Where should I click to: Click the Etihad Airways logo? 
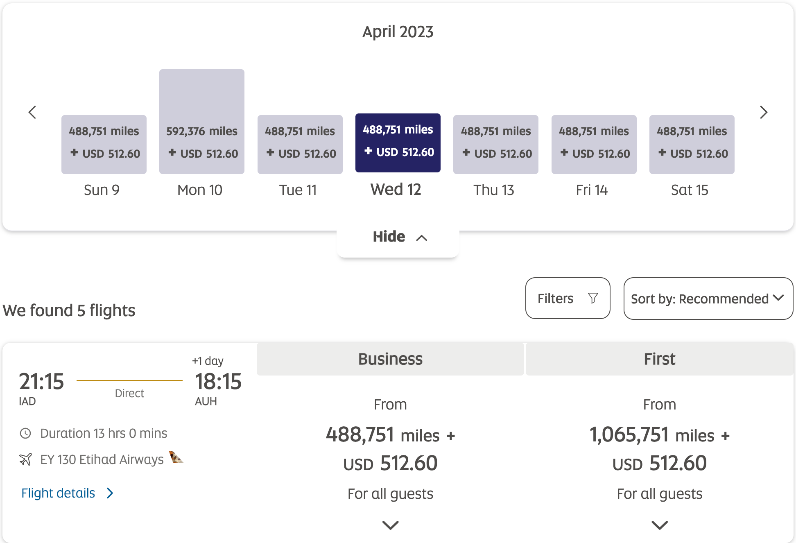[x=176, y=458]
